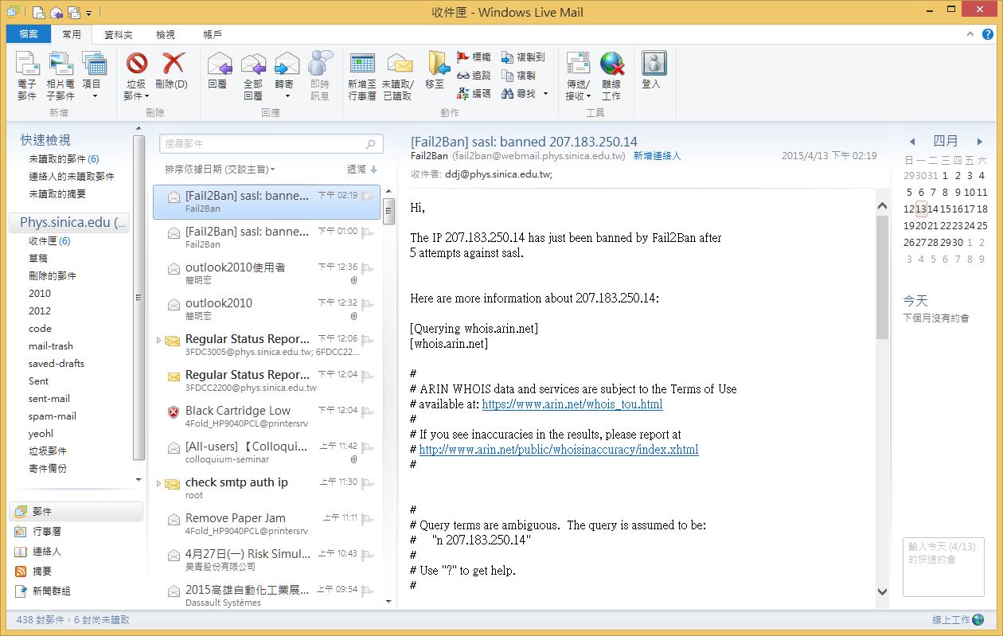Click the message list vertical scrollbar thumb
Screen dimensions: 1003x636
(389, 212)
